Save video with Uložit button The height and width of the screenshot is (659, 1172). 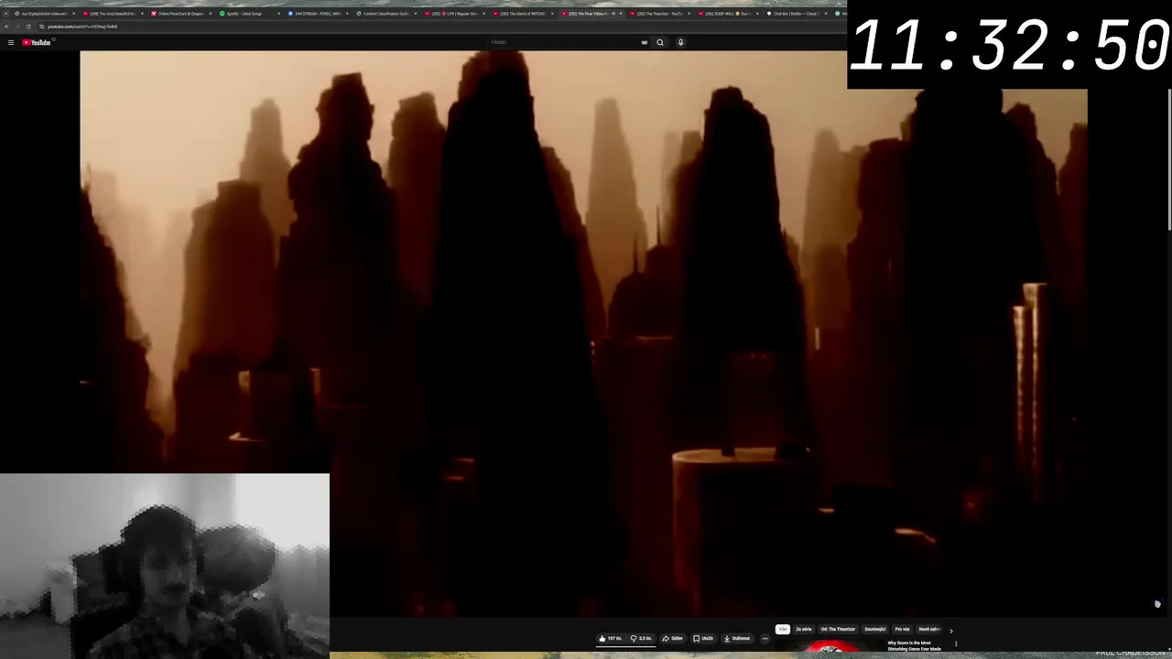pos(703,638)
